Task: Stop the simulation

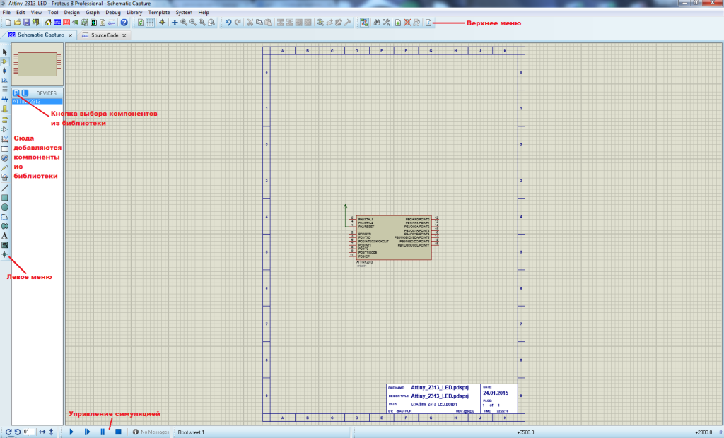Action: point(118,432)
